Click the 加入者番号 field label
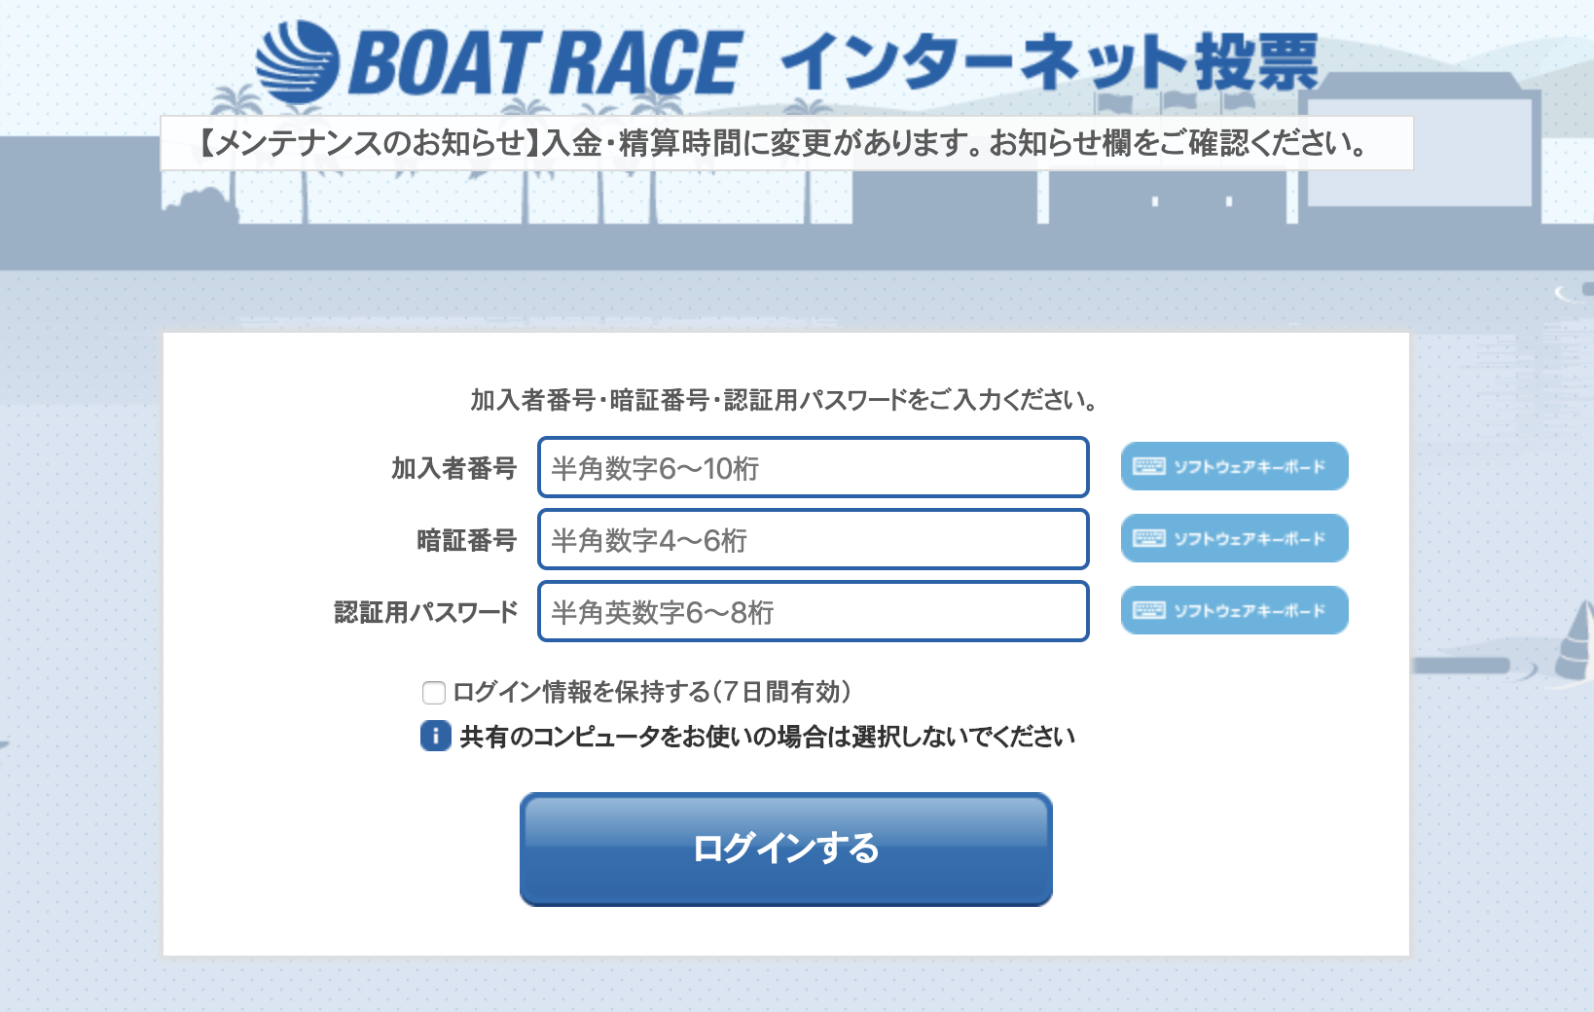Screen dimensions: 1594x1012 453,468
